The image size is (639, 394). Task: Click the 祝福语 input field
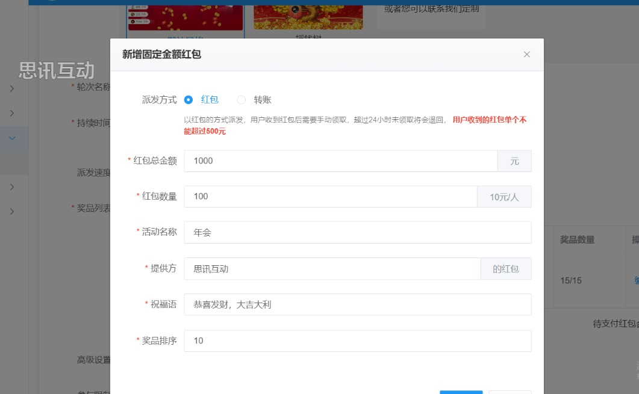pos(358,304)
